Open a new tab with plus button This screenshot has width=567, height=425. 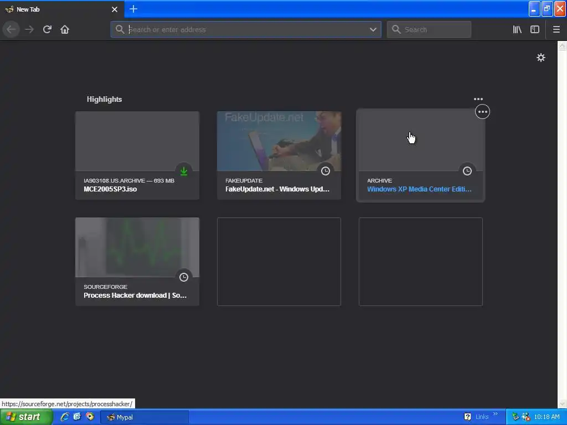tap(133, 9)
